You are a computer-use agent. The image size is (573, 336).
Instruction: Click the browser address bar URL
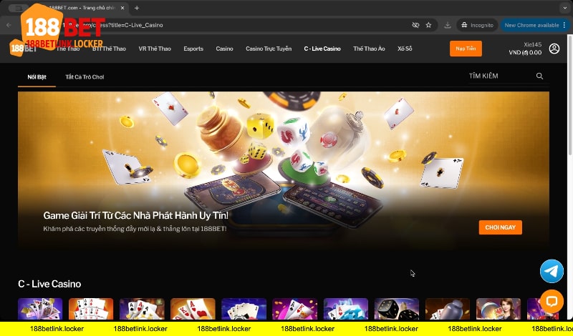(215, 24)
